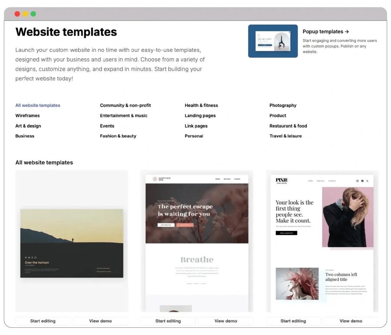Start editing the Over the horizon template
Viewport: 391px width, 335px height.
click(43, 321)
